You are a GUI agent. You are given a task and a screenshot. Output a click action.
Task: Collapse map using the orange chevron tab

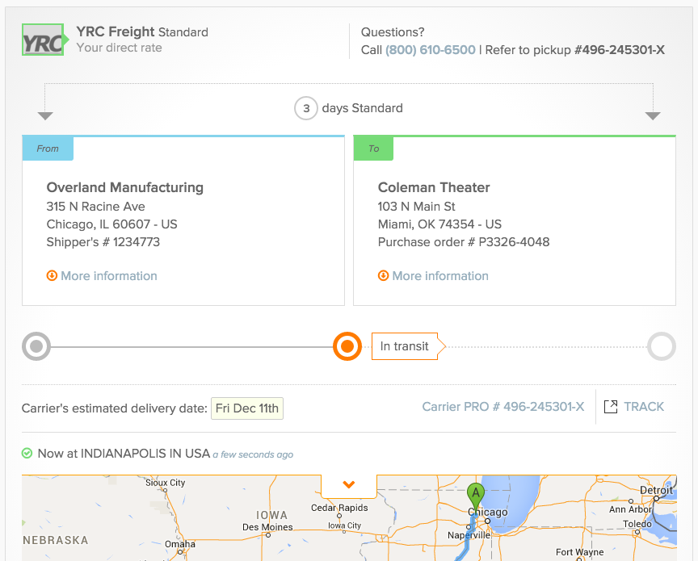[349, 484]
